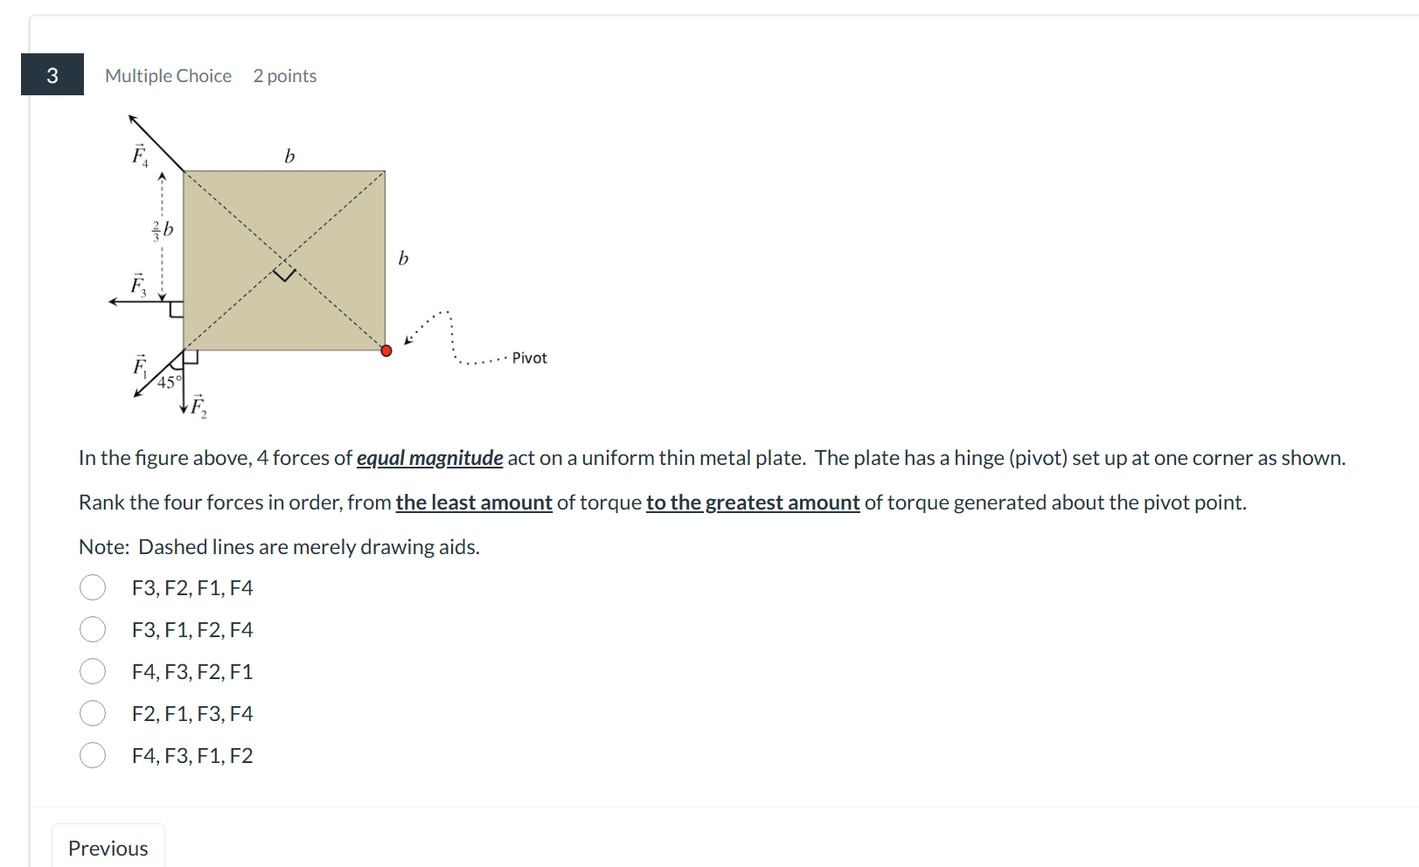The width and height of the screenshot is (1419, 867).
Task: Click the 45° angle label in the figure
Action: [x=168, y=380]
